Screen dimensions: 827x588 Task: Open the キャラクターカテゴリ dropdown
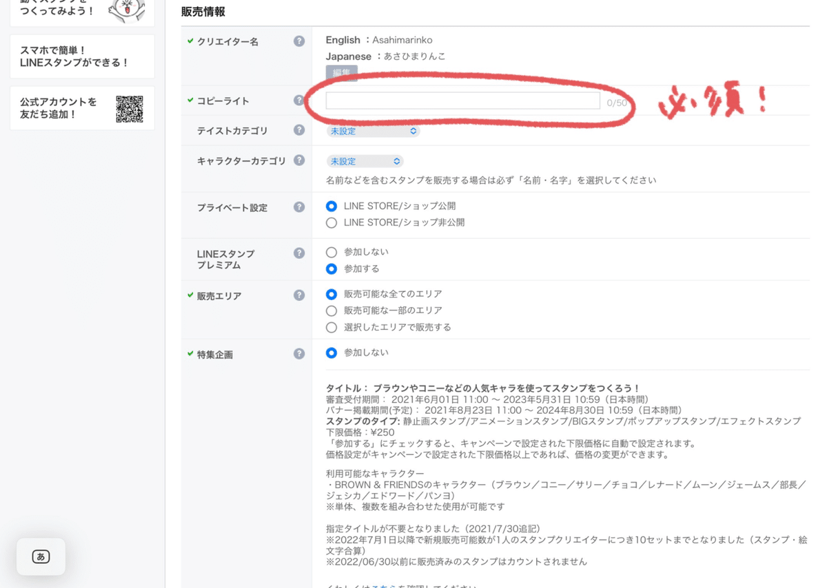tap(365, 161)
